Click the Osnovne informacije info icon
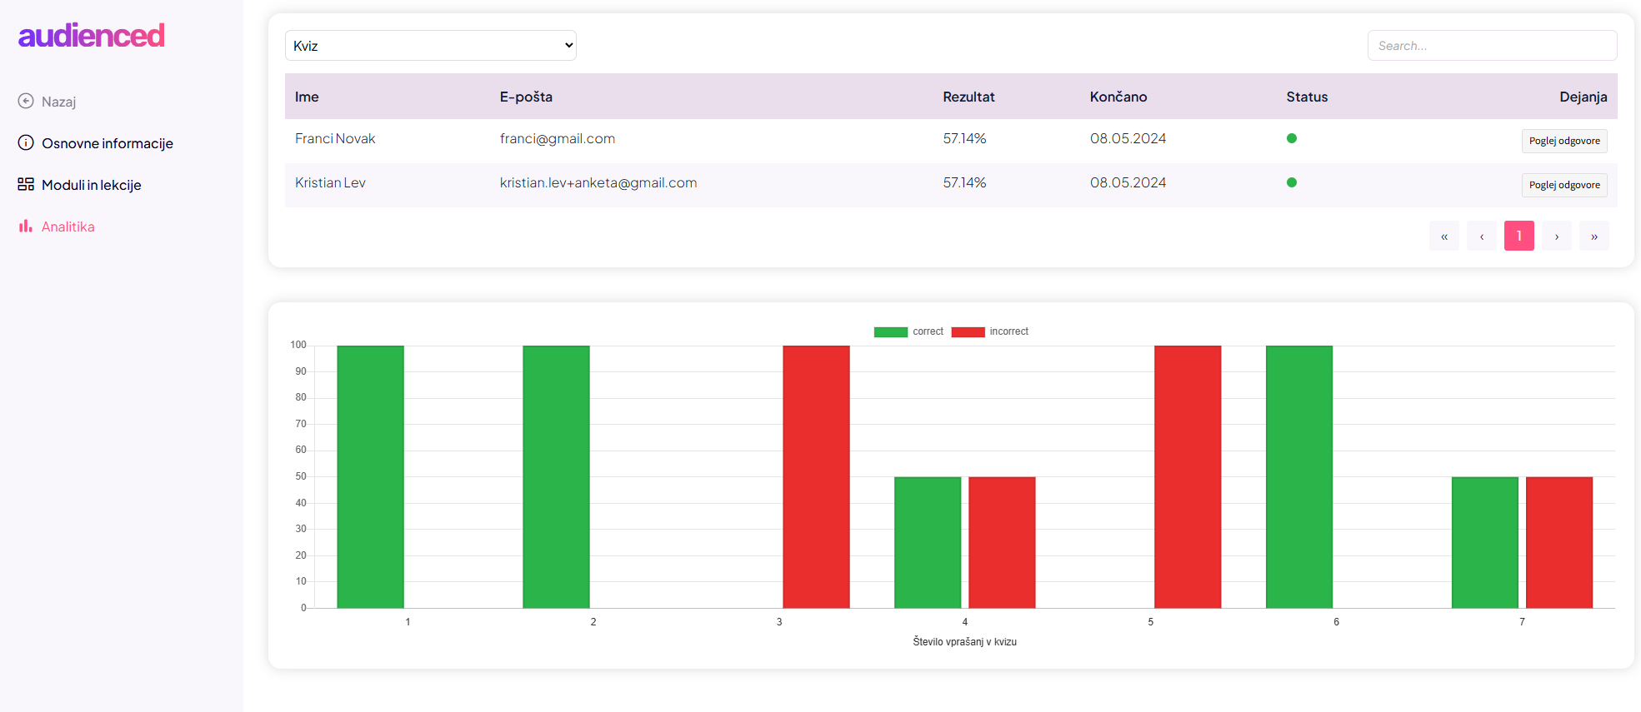 [26, 143]
